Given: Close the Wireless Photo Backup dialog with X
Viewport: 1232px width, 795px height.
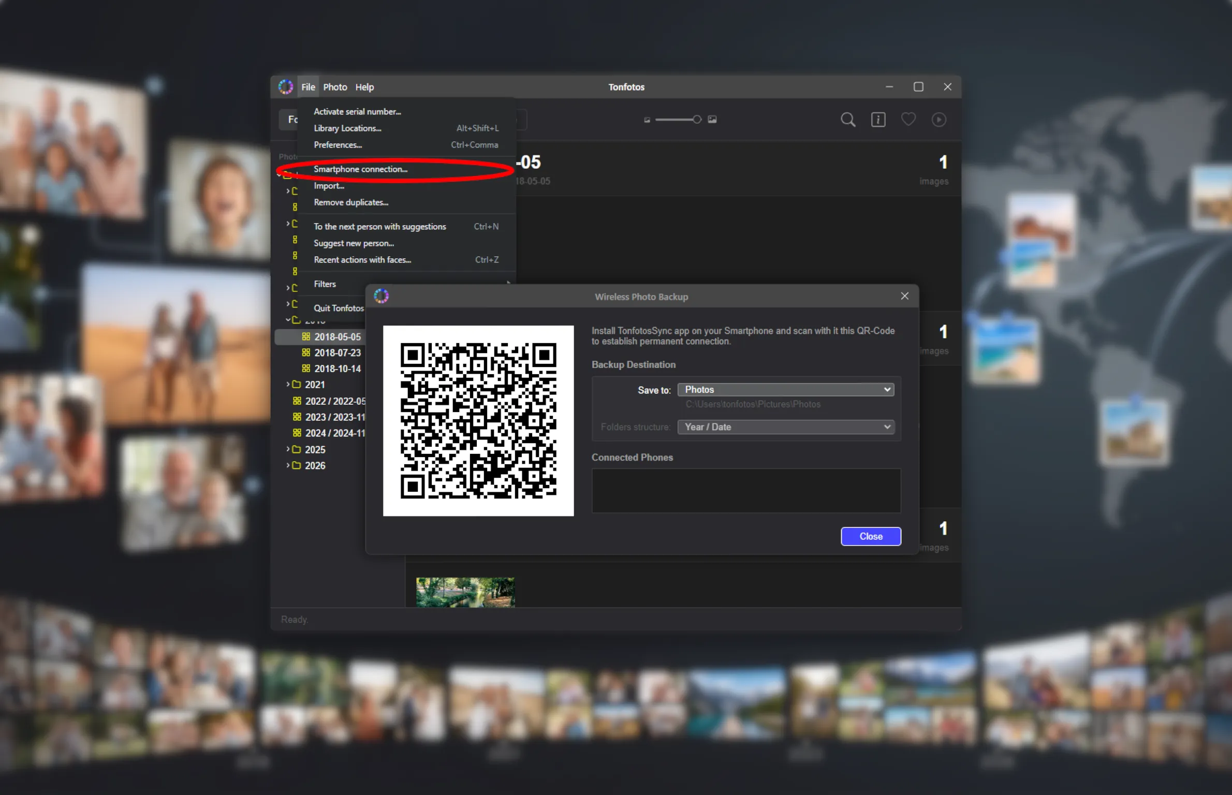Looking at the screenshot, I should pos(904,296).
